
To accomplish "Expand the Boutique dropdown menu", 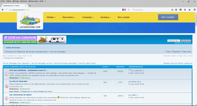I will tap(106, 17).
